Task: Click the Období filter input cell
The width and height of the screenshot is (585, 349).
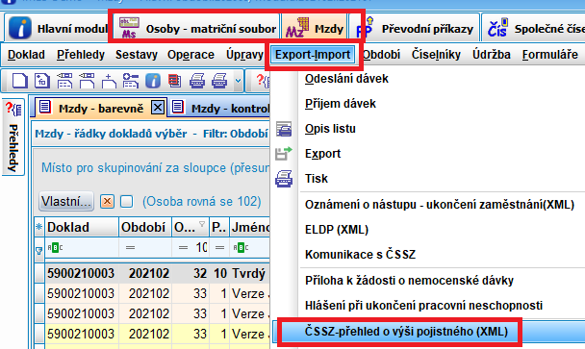Action: click(x=145, y=248)
